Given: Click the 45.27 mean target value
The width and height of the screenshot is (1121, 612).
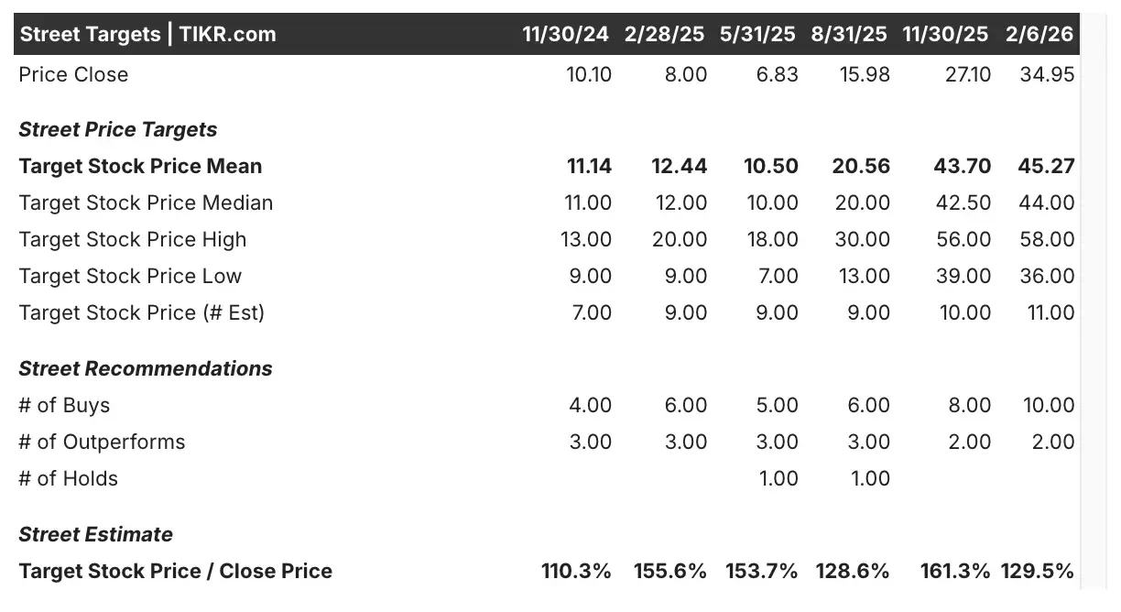Looking at the screenshot, I should click(1046, 166).
